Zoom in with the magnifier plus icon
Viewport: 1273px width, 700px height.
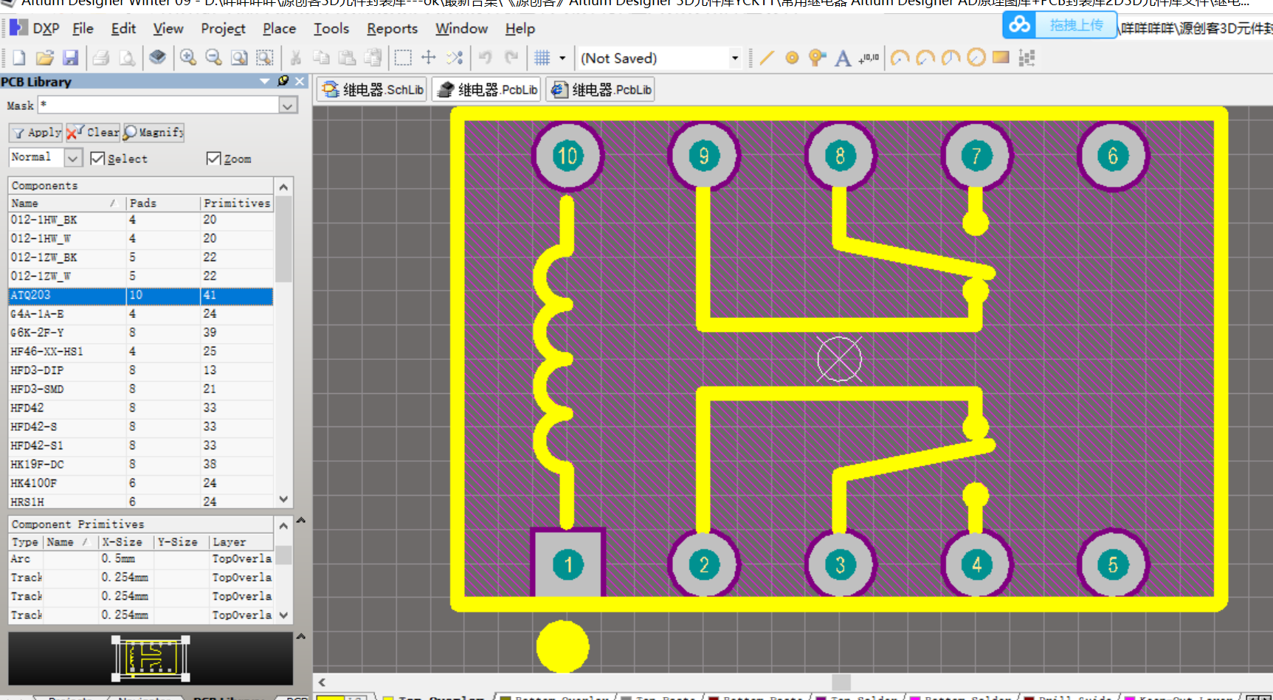pyautogui.click(x=188, y=58)
